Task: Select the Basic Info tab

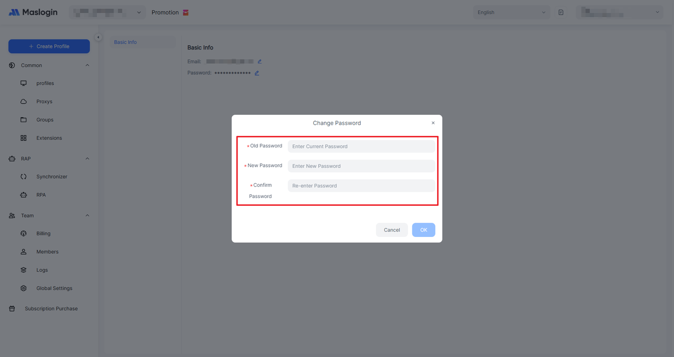Action: (x=125, y=42)
